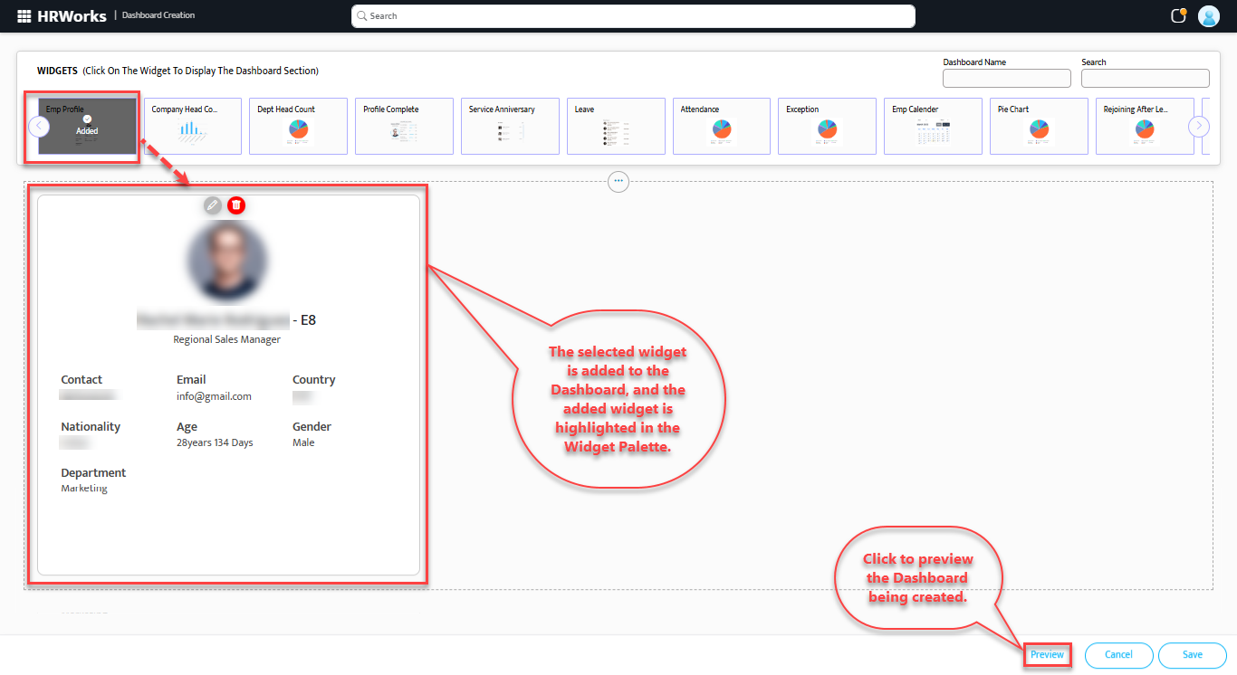Click the Preview button to preview the dashboard
This screenshot has height=675, width=1237.
(1047, 654)
